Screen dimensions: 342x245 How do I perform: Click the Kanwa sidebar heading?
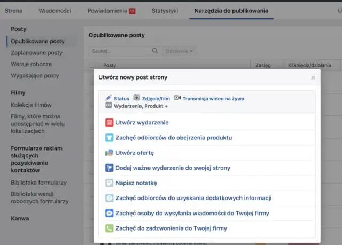[x=20, y=218]
